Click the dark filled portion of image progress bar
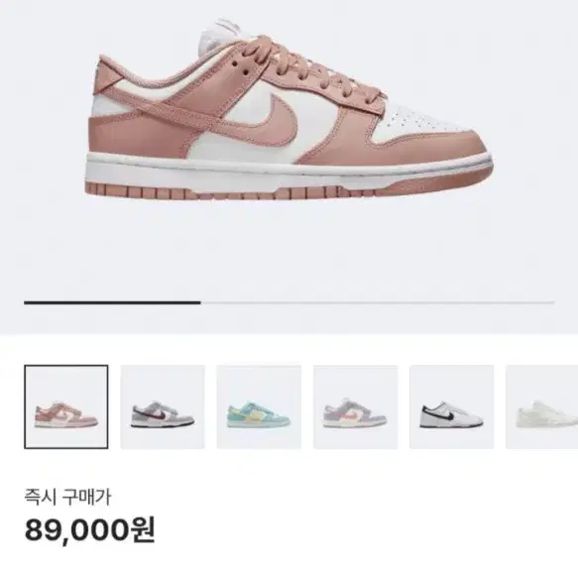The height and width of the screenshot is (578, 578). coord(112,302)
